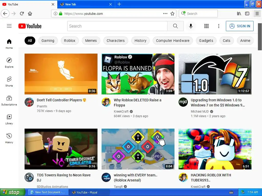The width and height of the screenshot is (262, 196).
Task: Open Subscriptions in the sidebar
Action: pos(9,101)
